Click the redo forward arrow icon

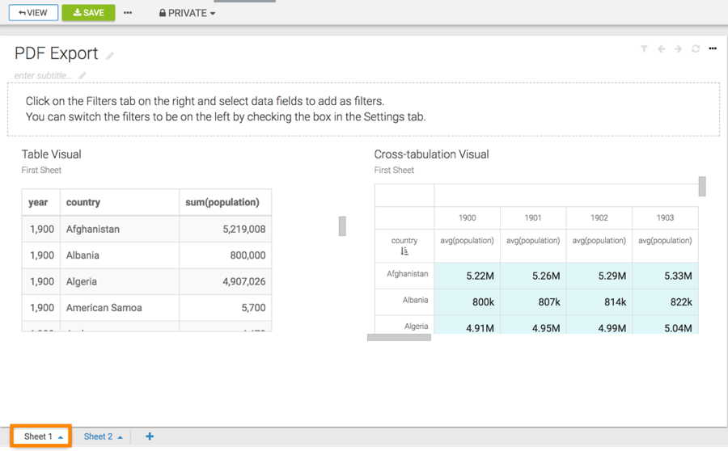click(678, 49)
